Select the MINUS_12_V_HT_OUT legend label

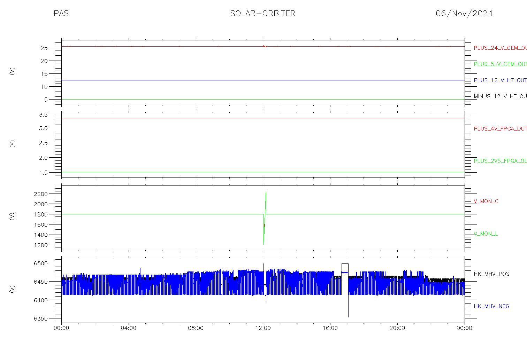coord(500,96)
